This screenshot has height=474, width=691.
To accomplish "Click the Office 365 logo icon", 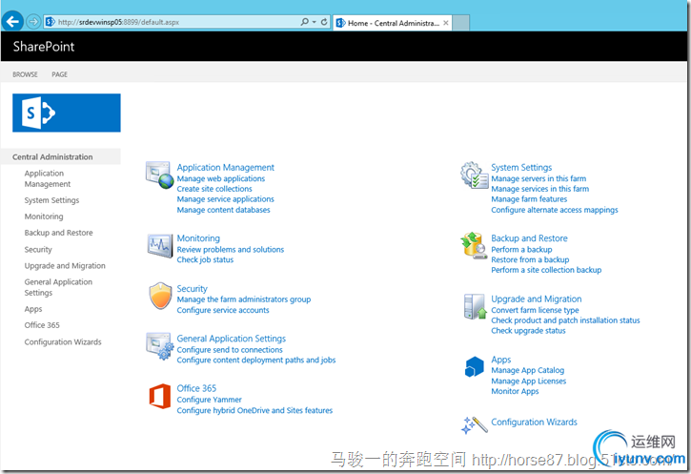I will (160, 396).
